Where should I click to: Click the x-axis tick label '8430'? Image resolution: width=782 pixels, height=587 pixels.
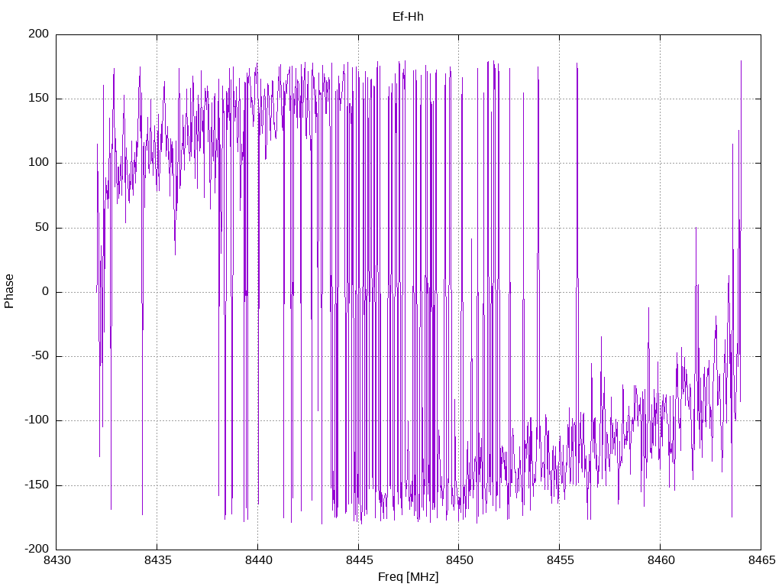click(x=57, y=560)
